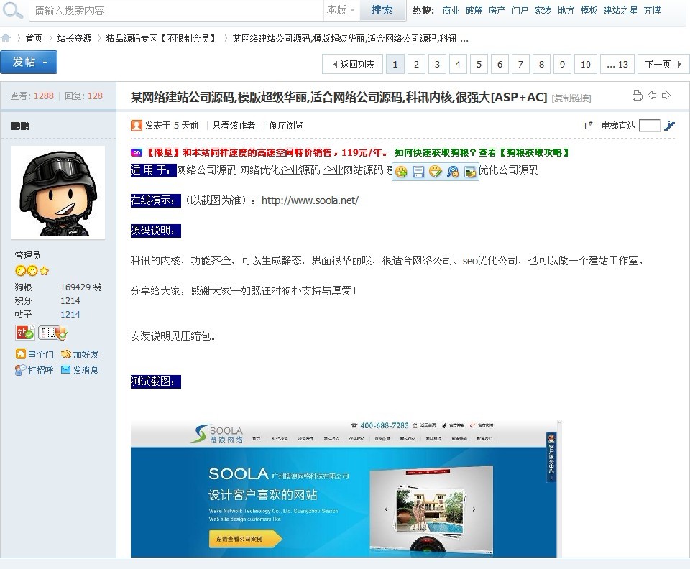Click the printer icon above the post
Image resolution: width=690 pixels, height=569 pixels.
tap(638, 95)
